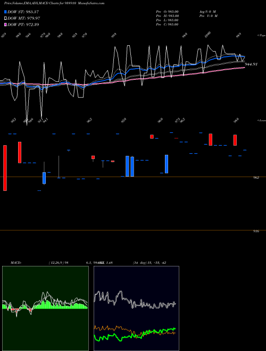Image resolution: width=266 pixels, height=351 pixels.
Task: Click the MACD panel heading label
Action: point(16,263)
